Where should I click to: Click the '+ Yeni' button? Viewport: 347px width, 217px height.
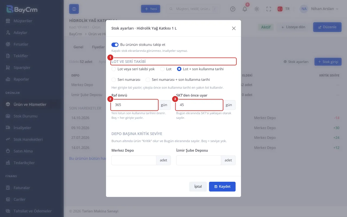click(x=150, y=9)
